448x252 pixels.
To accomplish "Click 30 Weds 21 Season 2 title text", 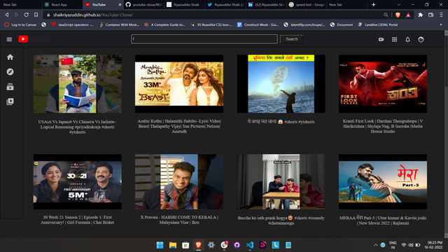I will click(78, 220).
